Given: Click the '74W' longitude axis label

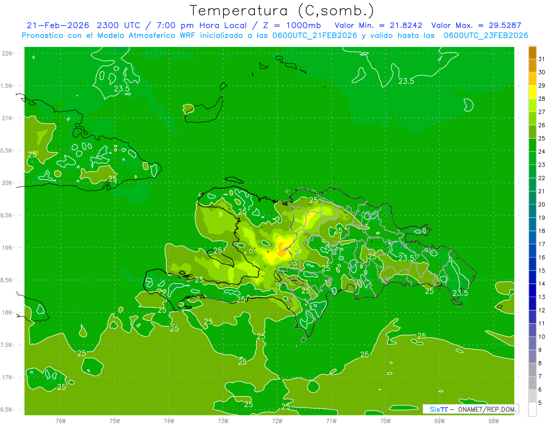Looking at the screenshot, I should click(x=169, y=421).
